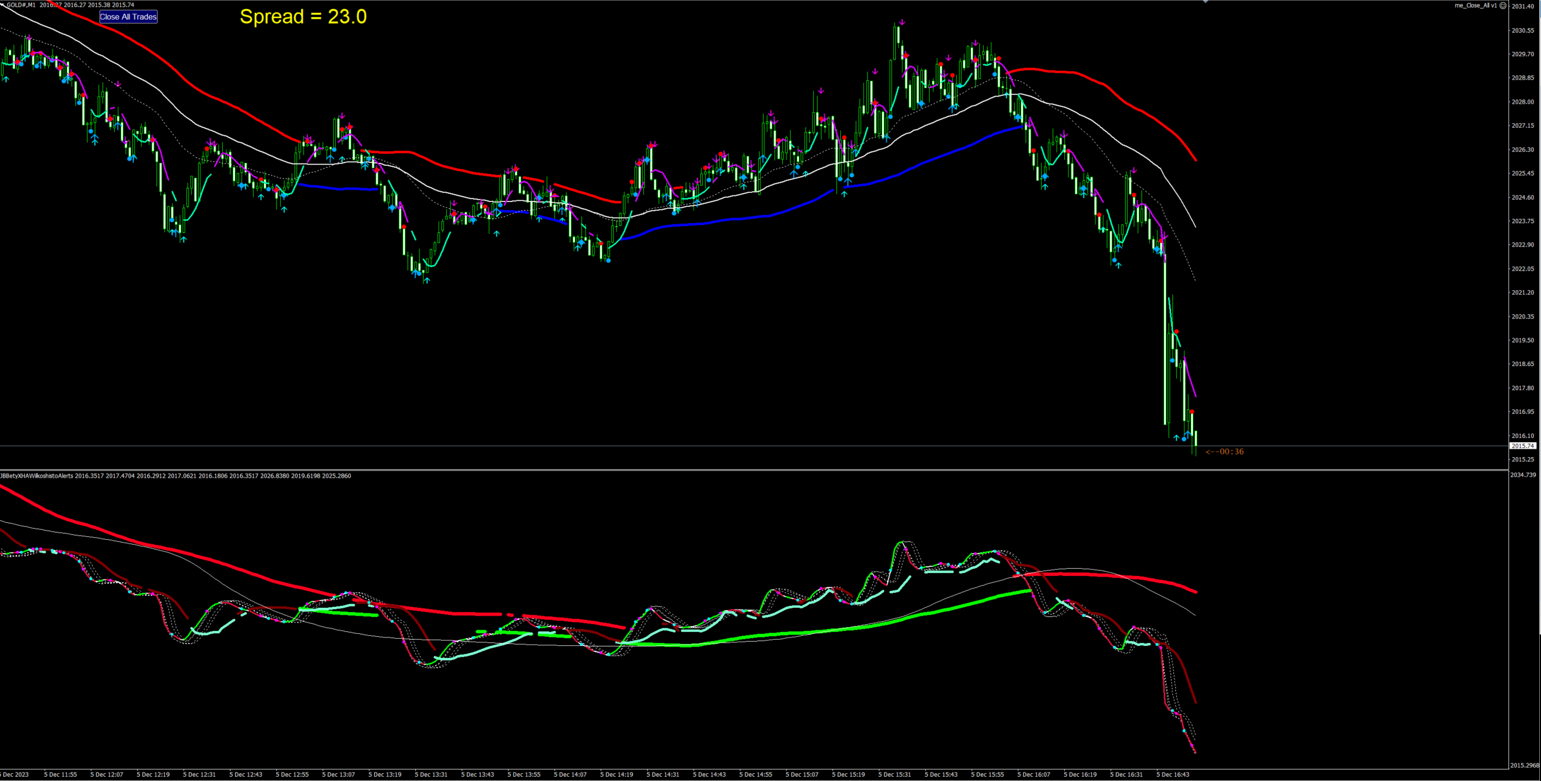Click the current price tag 2015.74

click(x=1522, y=446)
